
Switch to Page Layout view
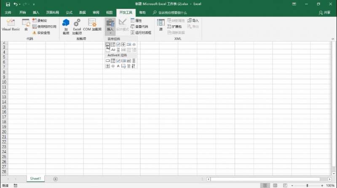(275, 185)
